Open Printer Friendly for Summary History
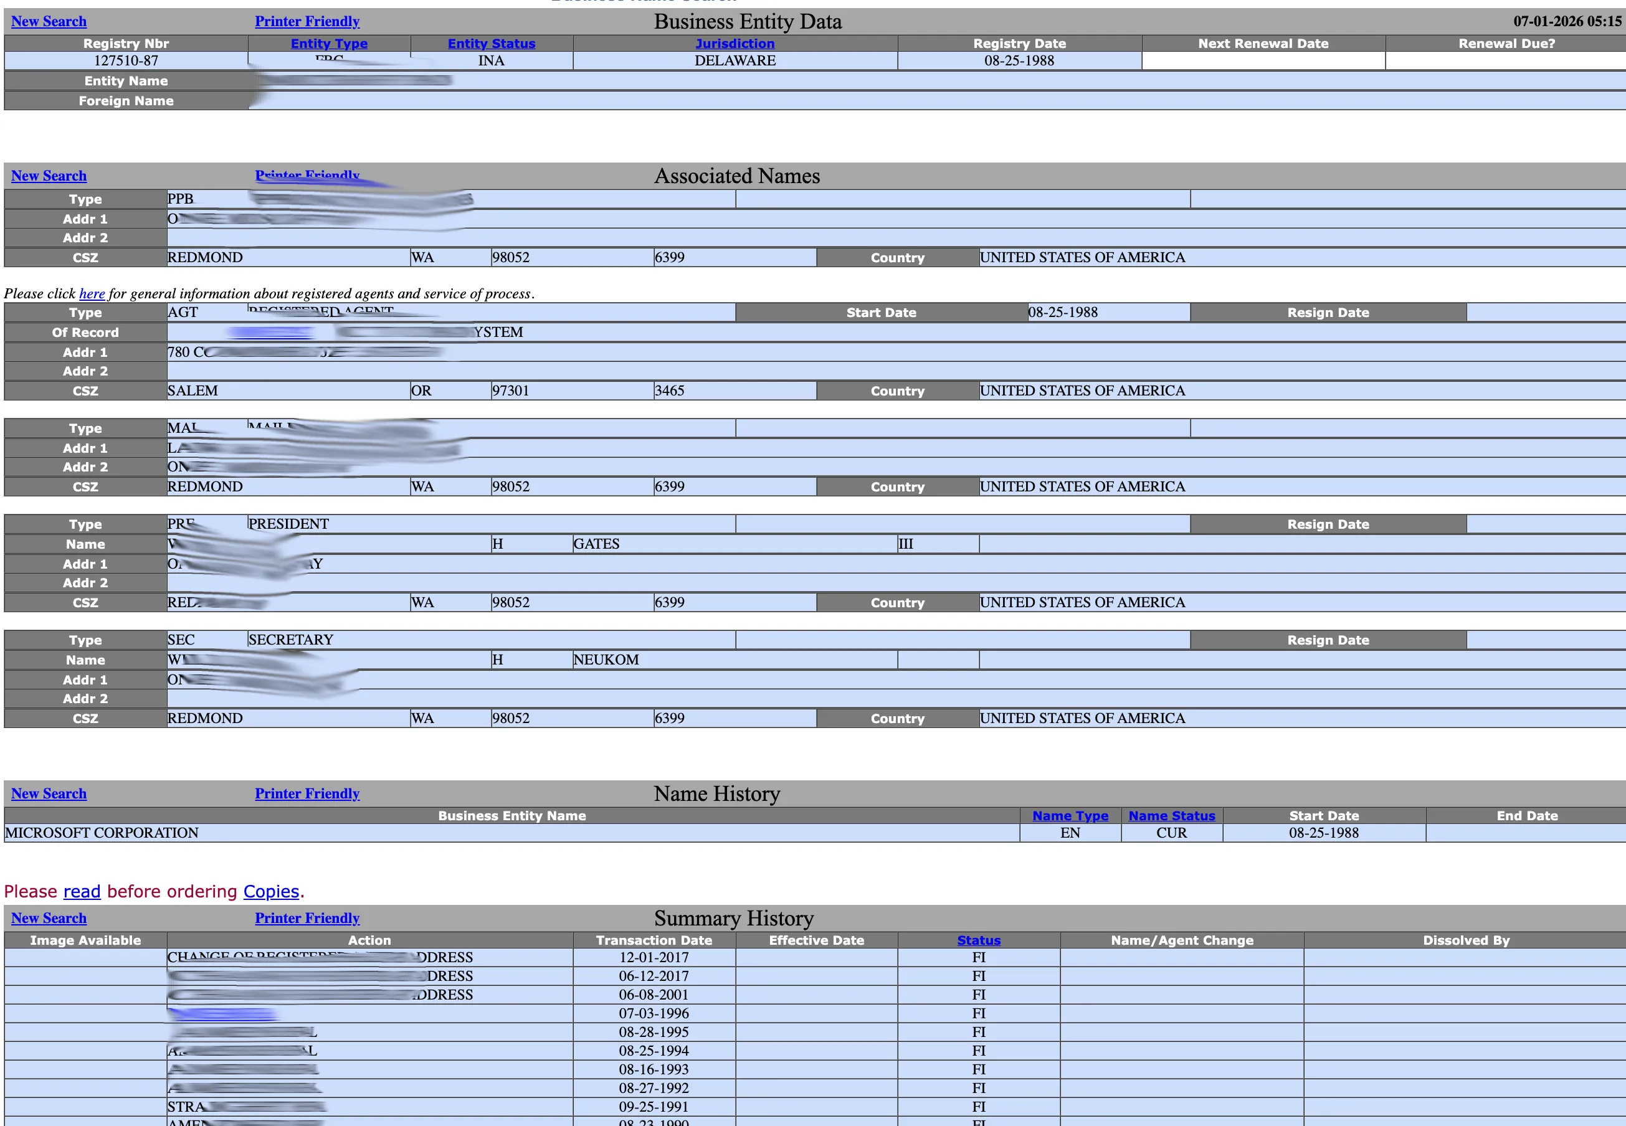 click(x=307, y=919)
